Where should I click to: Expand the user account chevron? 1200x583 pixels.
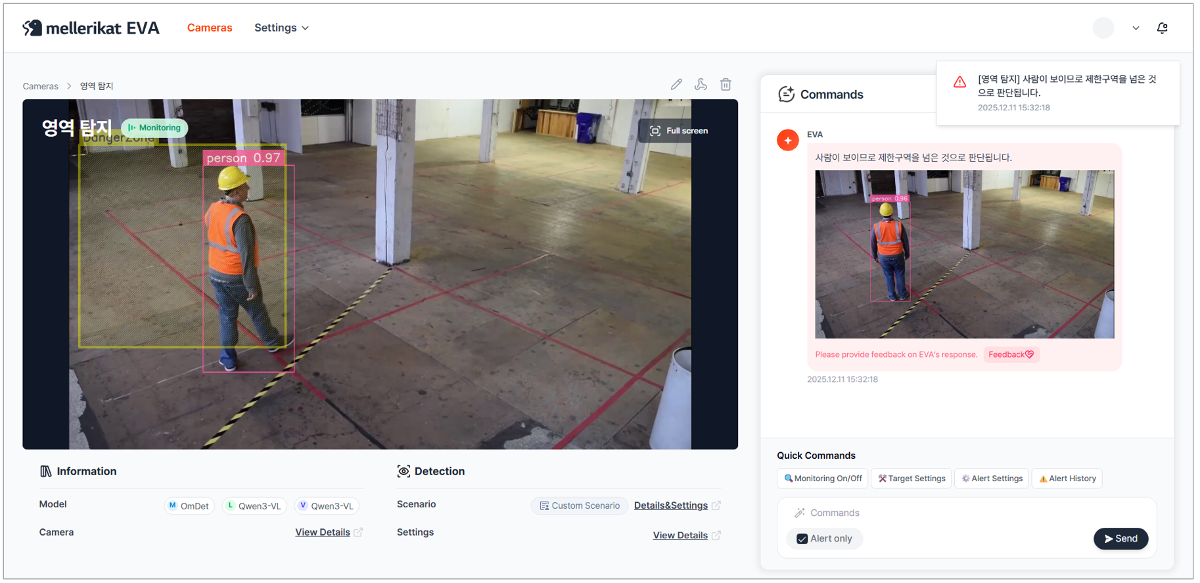[x=1136, y=28]
